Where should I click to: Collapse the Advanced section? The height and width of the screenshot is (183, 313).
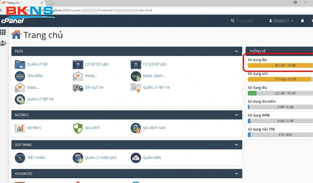pyautogui.click(x=236, y=174)
